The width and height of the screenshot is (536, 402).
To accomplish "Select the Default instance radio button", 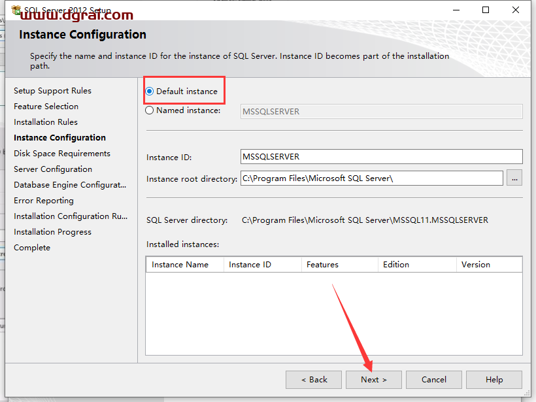I will [150, 92].
